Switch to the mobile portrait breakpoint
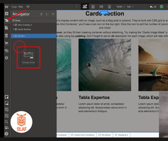The width and height of the screenshot is (168, 141). click(x=109, y=7)
